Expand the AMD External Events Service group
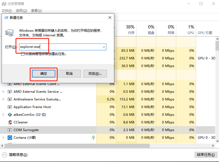 (x=3, y=92)
